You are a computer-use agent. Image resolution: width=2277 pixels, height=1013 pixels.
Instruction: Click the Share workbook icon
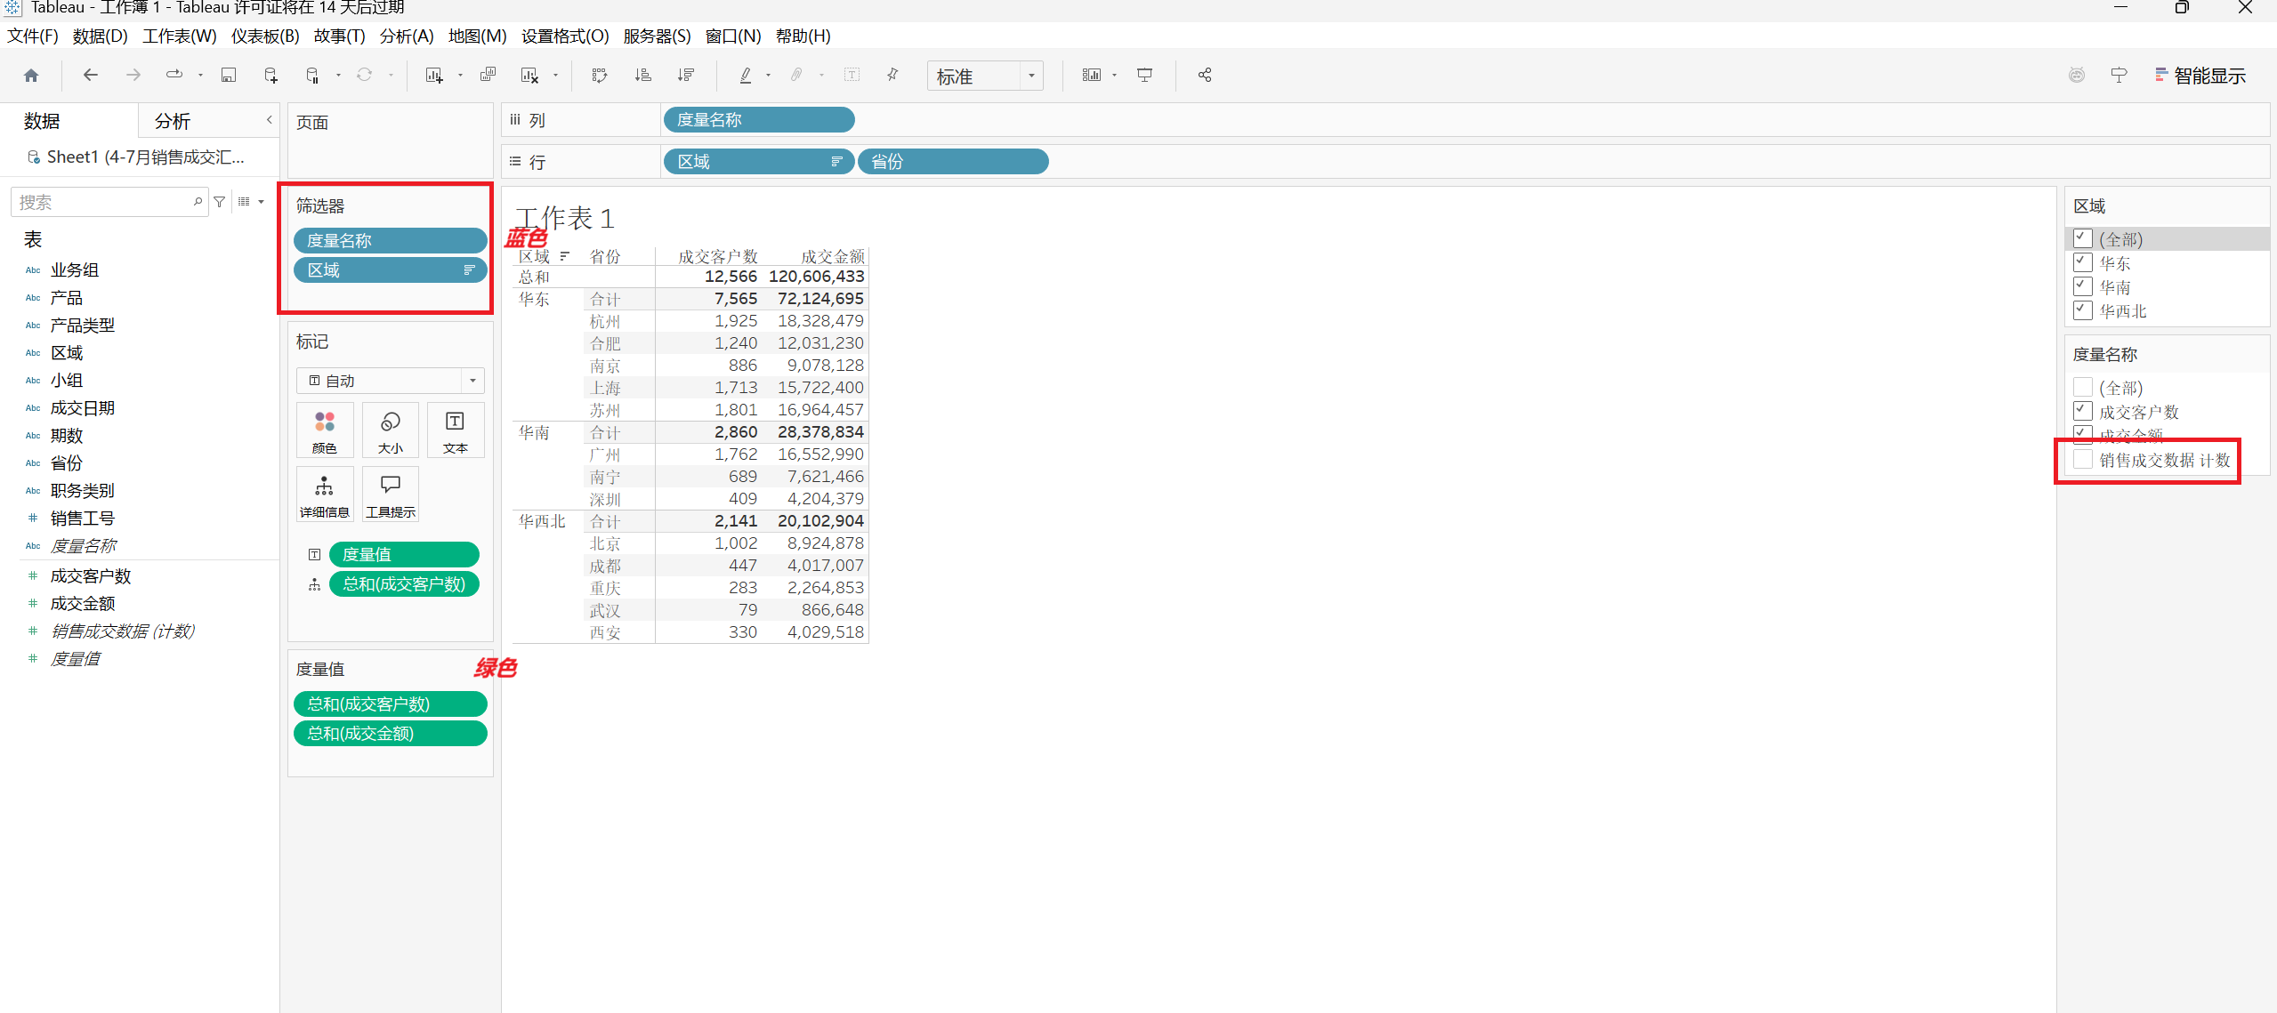(1205, 76)
